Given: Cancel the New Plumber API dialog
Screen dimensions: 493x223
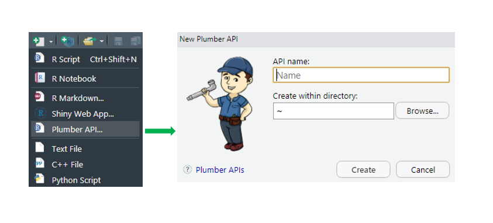Looking at the screenshot, I should (423, 170).
